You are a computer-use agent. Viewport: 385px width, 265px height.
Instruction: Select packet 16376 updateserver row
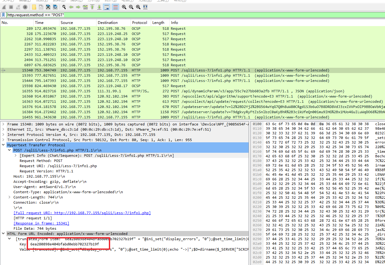(x=192, y=107)
